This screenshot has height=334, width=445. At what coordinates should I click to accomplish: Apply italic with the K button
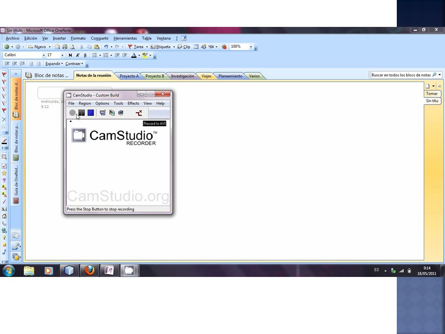[77, 55]
